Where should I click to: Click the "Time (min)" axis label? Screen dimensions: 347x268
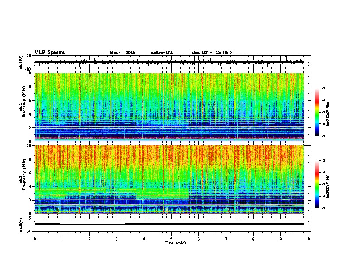coord(175,243)
